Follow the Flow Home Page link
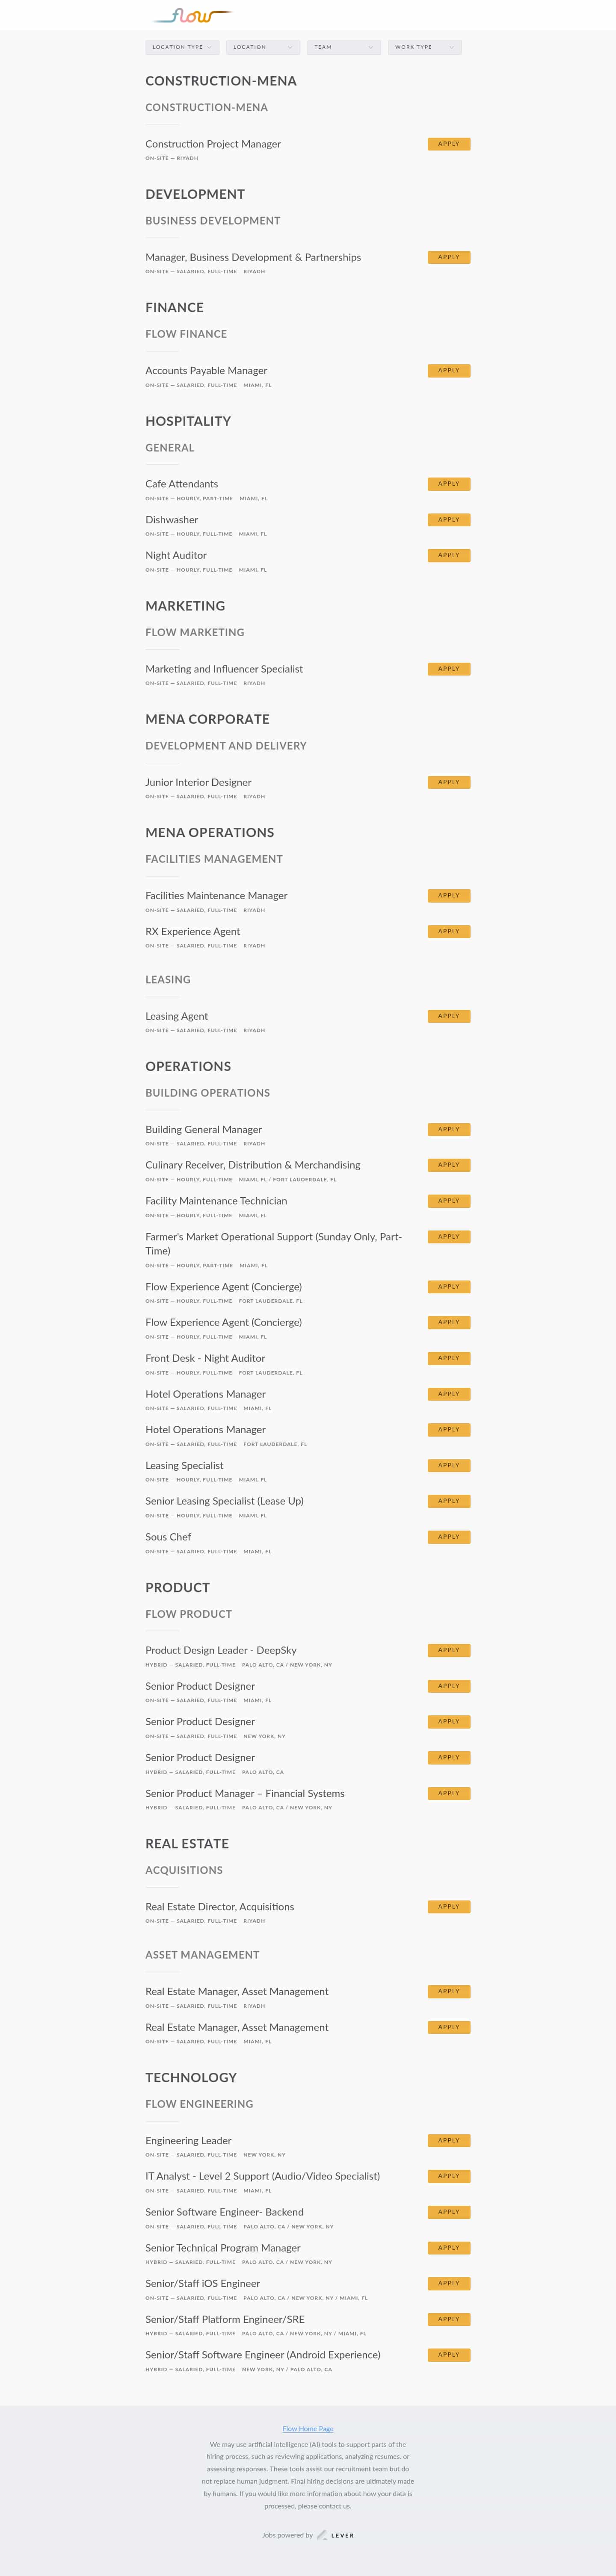Screen dimensions: 616x2576 [308, 2428]
